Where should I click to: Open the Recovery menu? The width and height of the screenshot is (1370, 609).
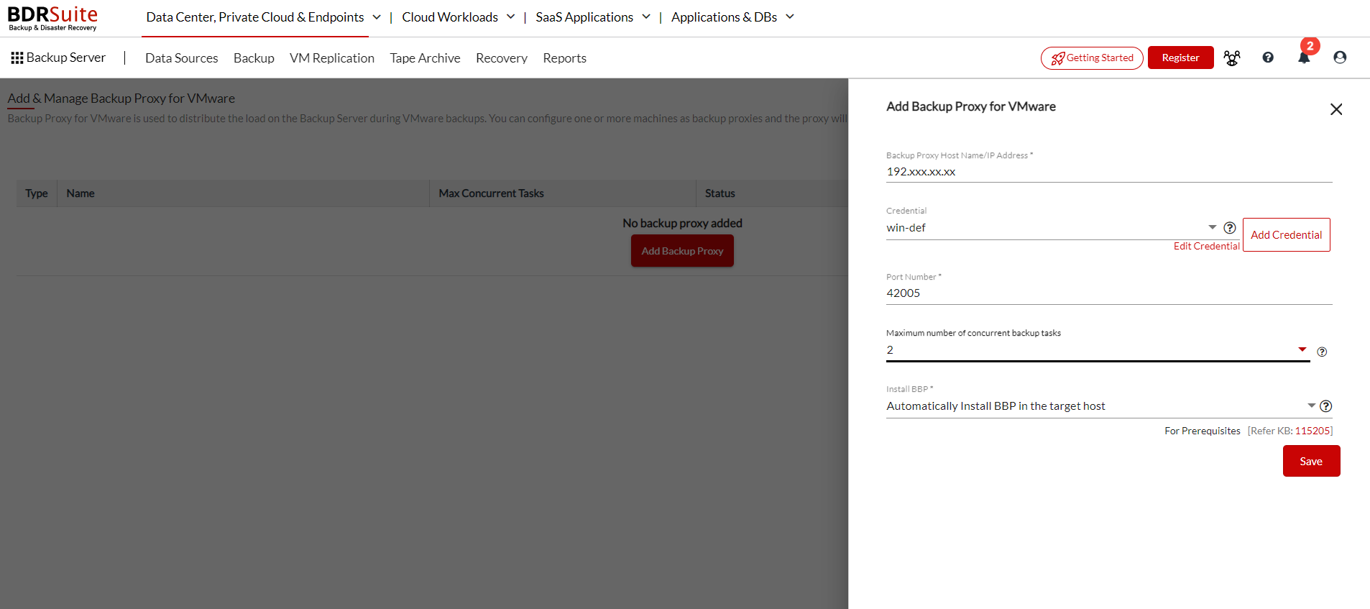pos(502,58)
